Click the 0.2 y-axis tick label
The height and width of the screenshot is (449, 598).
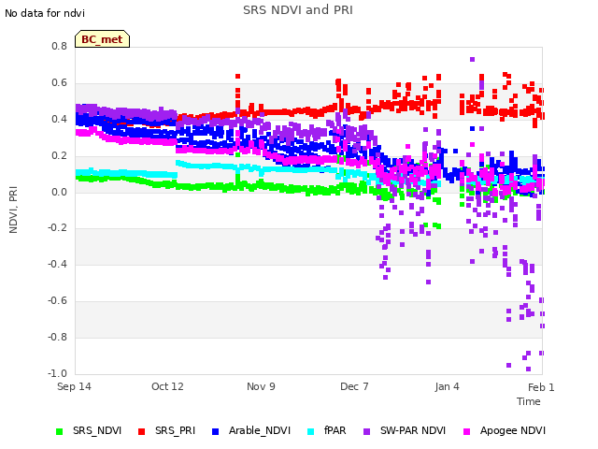click(60, 156)
